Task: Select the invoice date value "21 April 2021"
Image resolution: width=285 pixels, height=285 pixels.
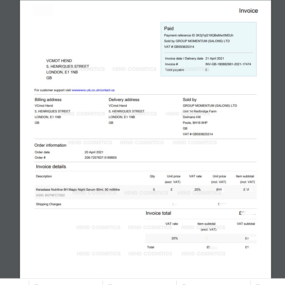Action: (215, 59)
